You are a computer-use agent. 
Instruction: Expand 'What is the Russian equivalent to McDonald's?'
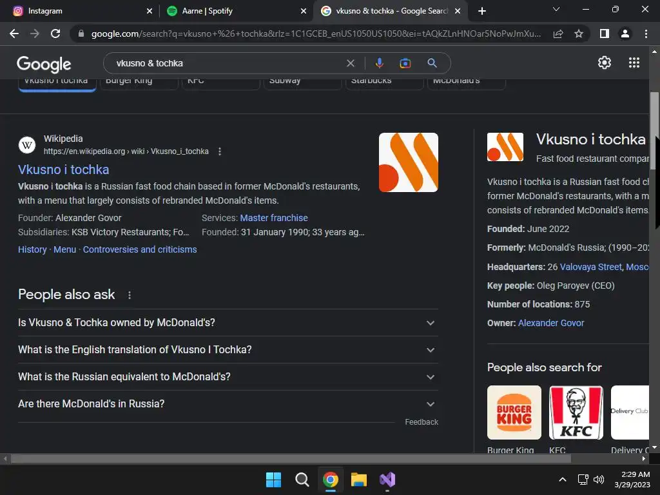(228, 376)
